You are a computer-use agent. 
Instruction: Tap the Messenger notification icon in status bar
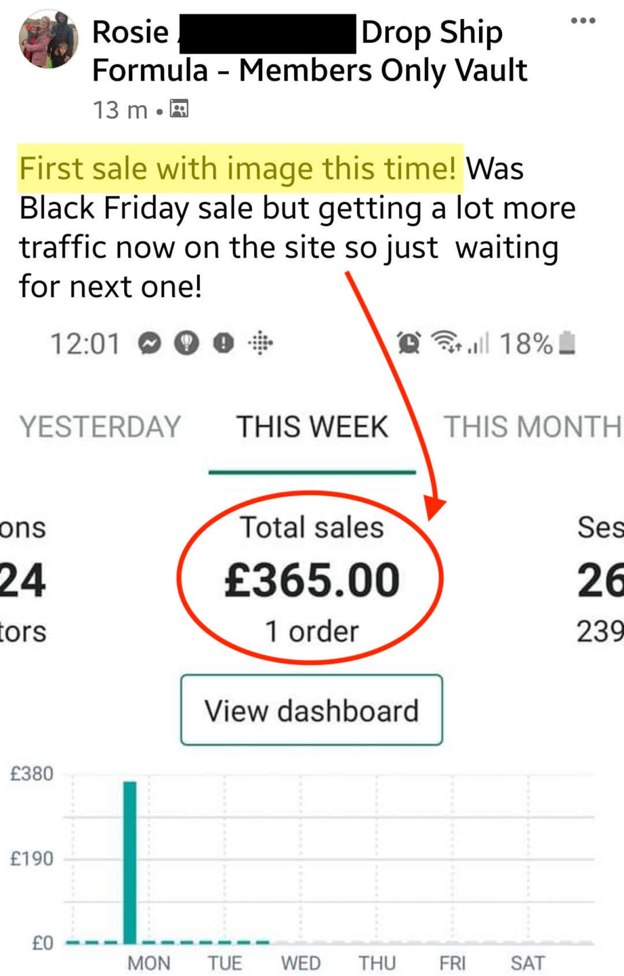[150, 344]
